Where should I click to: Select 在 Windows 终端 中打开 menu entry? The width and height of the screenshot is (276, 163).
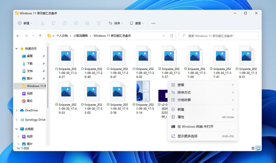pyautogui.click(x=195, y=127)
